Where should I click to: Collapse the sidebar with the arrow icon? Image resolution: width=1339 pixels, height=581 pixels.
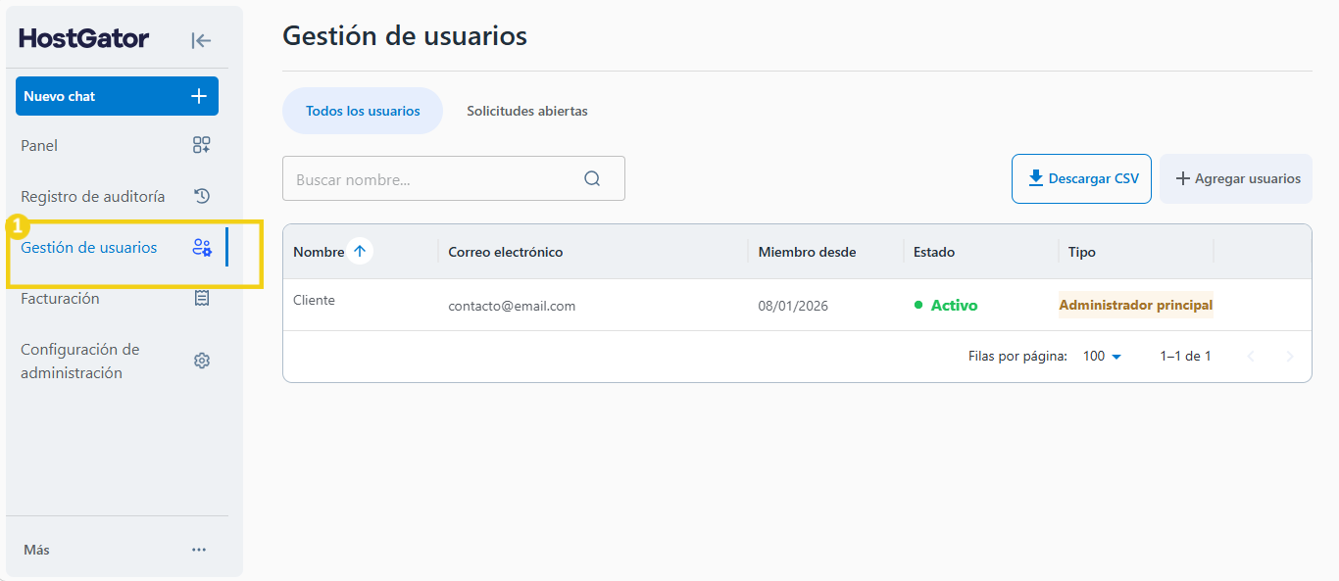201,40
